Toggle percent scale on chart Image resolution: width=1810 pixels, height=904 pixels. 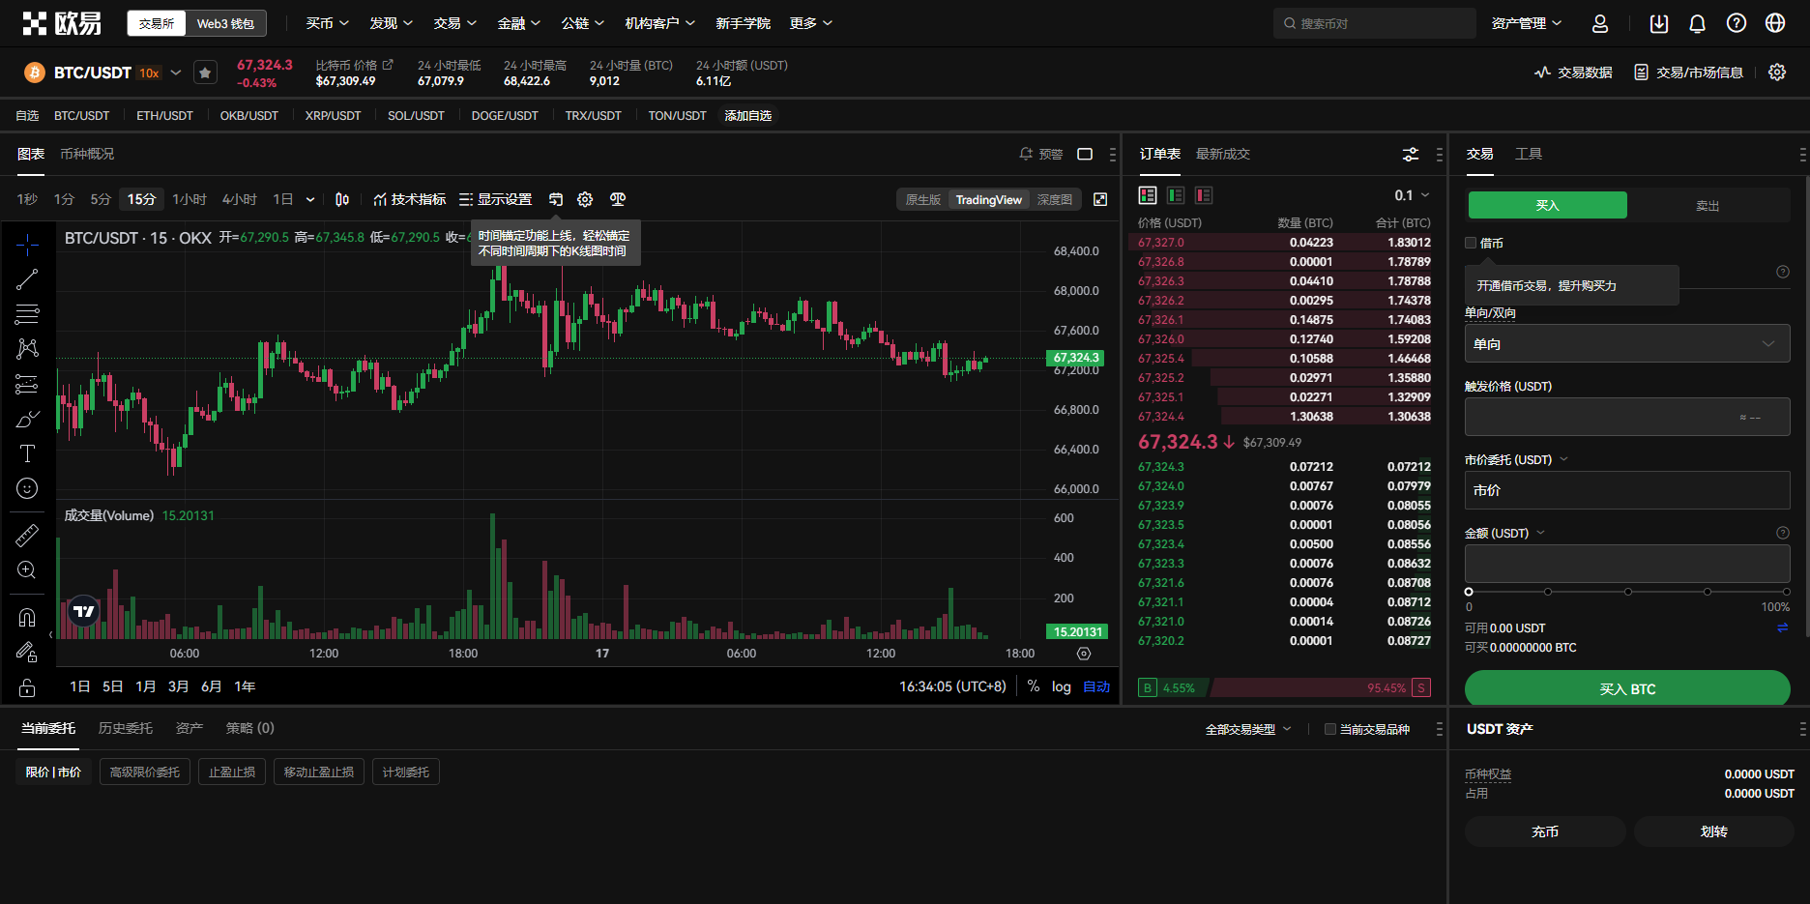coord(1034,686)
